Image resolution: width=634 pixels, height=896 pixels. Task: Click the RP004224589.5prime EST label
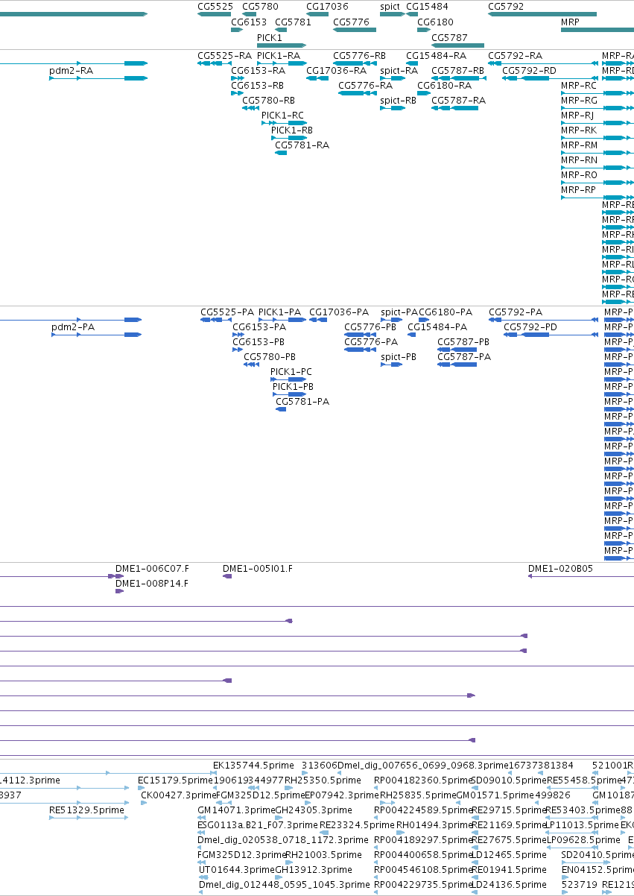pos(423,810)
